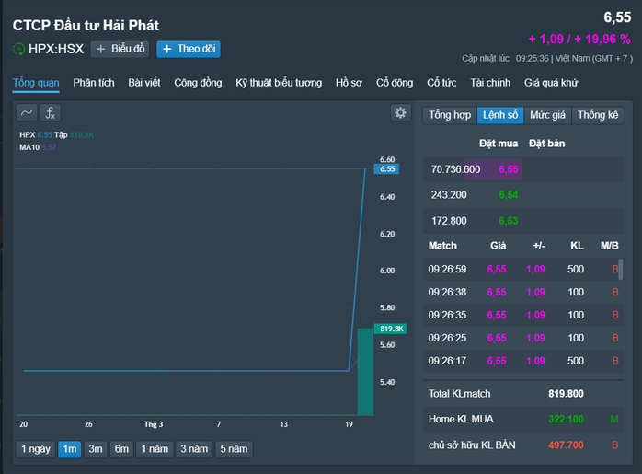Click the match row at 09:26:17
The height and width of the screenshot is (474, 642).
point(522,361)
